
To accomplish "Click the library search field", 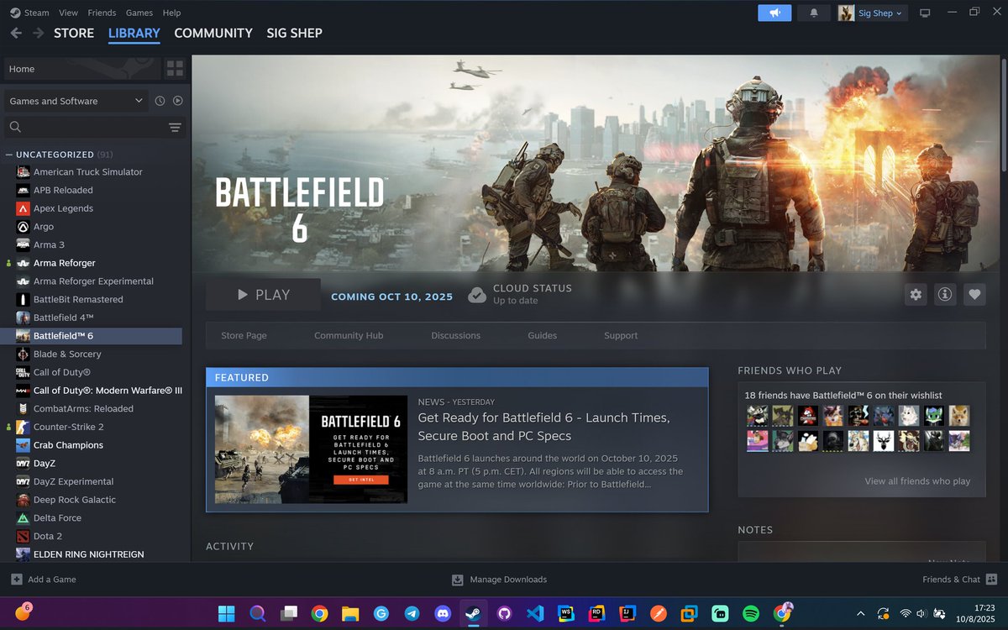I will coord(86,127).
